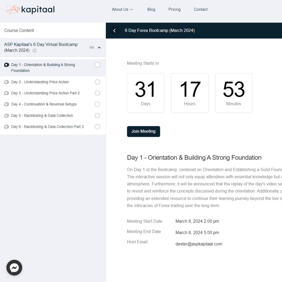
Task: Click the Day 5 video camera icon
Action: tap(7, 115)
